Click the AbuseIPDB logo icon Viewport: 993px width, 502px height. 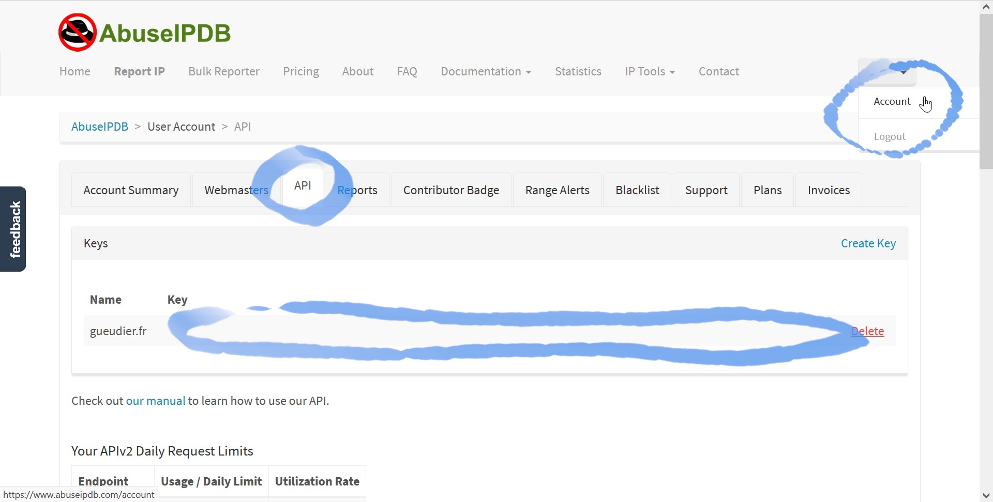[77, 33]
